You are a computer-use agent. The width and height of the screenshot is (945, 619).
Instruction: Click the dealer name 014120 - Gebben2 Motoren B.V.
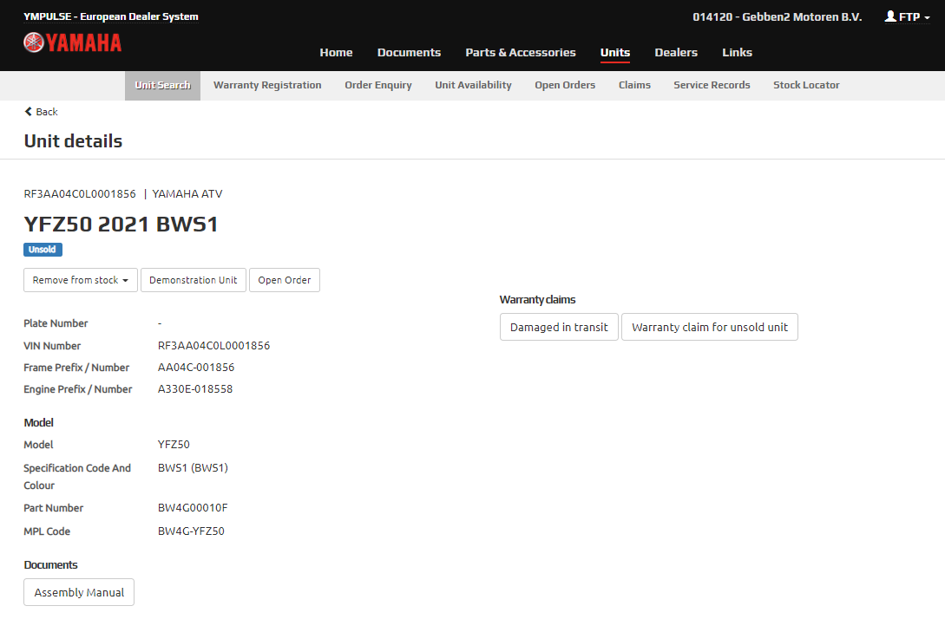[778, 16]
